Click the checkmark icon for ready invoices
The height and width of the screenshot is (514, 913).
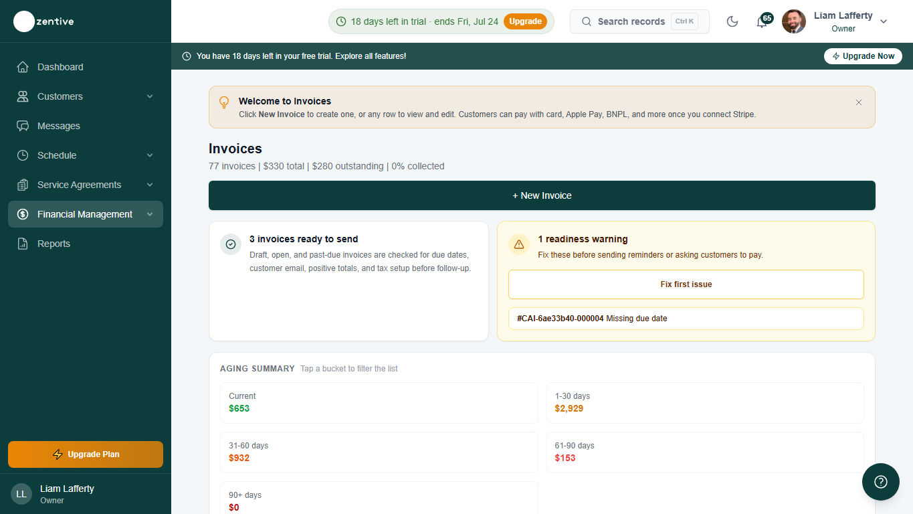(231, 244)
